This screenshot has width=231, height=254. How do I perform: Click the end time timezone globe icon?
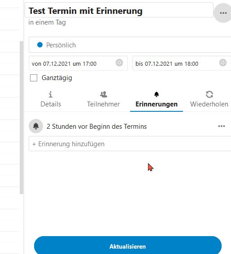(223, 63)
